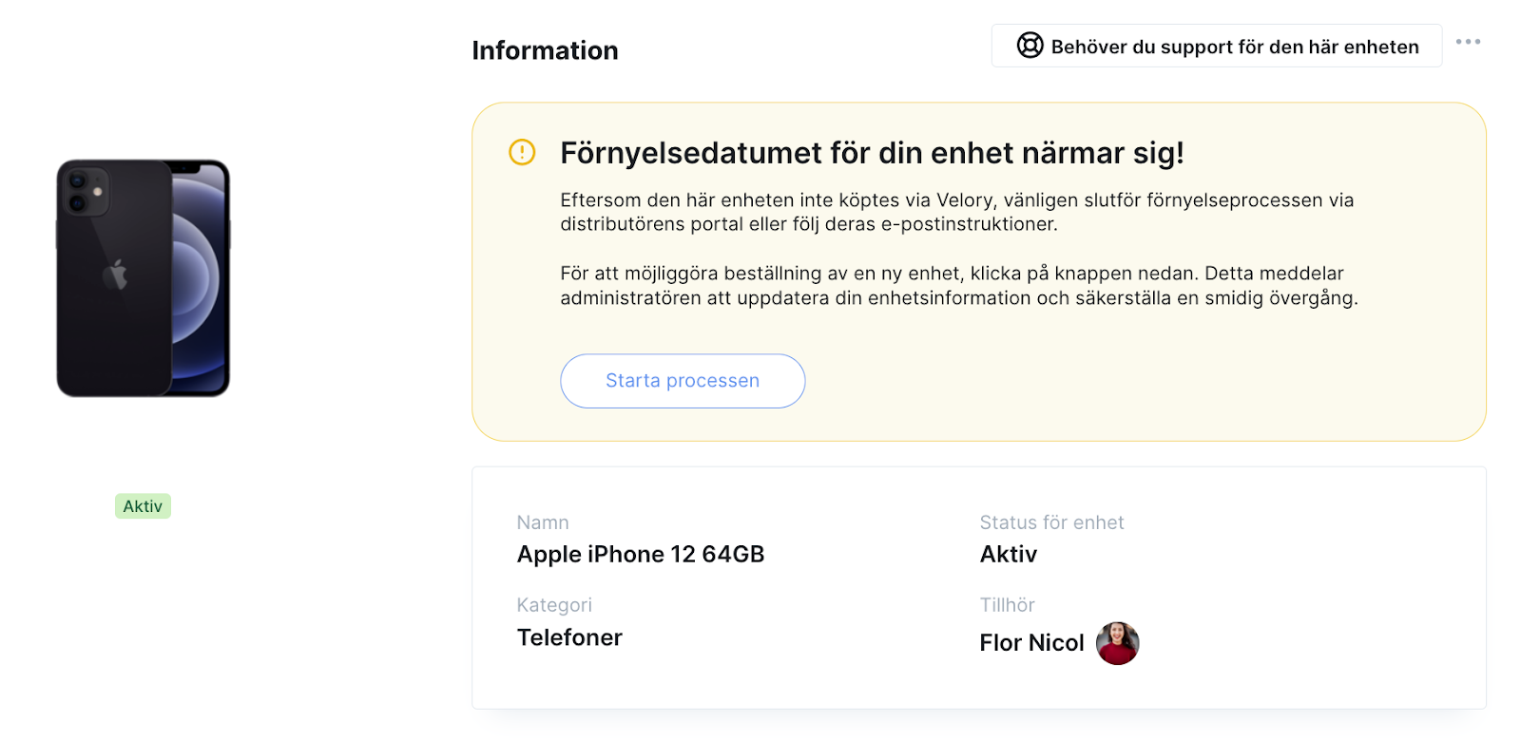
Task: Start the renewal with Starta processen
Action: pyautogui.click(x=683, y=381)
